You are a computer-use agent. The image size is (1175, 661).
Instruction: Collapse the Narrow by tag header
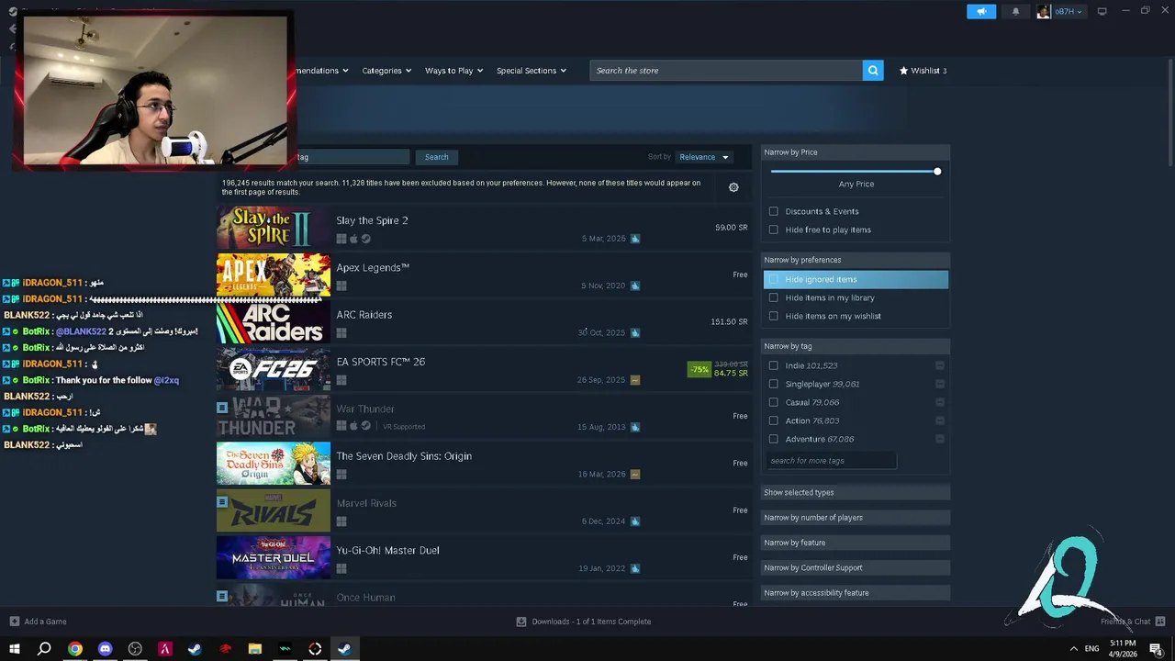[x=856, y=346]
